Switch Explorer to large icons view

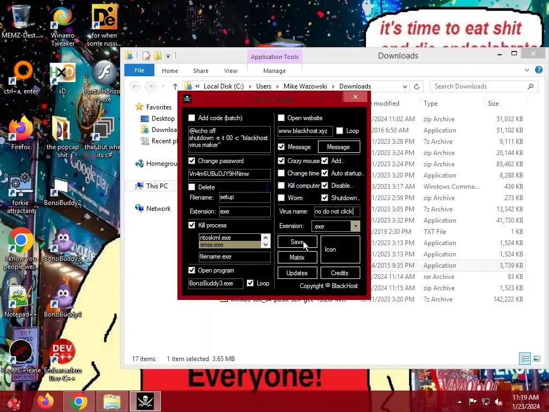click(x=536, y=358)
